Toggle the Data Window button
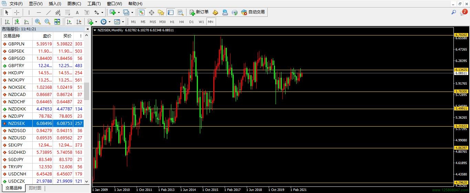470x193 pixels. coord(151,12)
